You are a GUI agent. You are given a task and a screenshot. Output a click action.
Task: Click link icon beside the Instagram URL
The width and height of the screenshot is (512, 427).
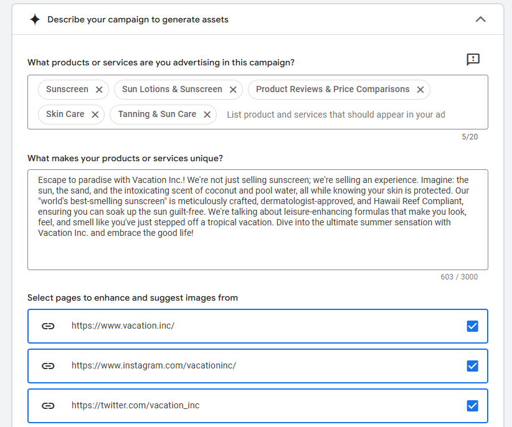pos(48,366)
